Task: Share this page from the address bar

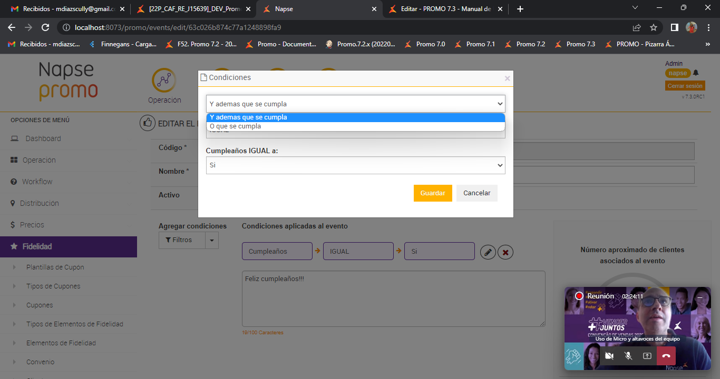Action: tap(637, 27)
